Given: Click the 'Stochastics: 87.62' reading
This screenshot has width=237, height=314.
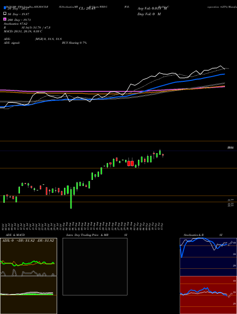Looking at the screenshot, I should [x=16, y=24].
